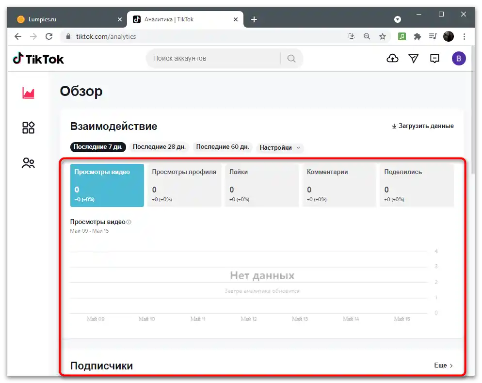Reload the page
Screen dimensions: 482x383
coord(49,36)
